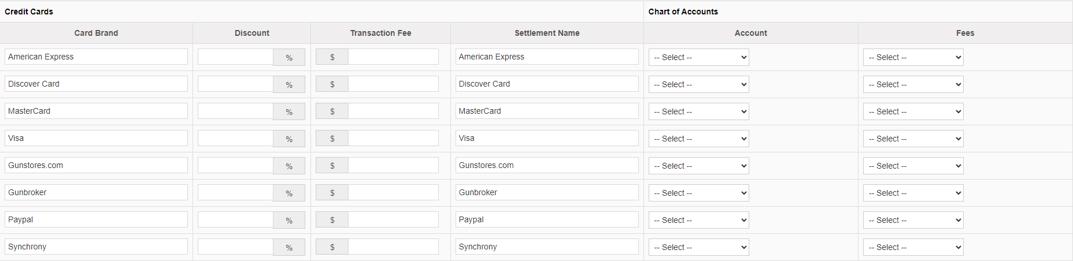This screenshot has height=261, width=1073.
Task: Click the Paypal Transaction Fee field
Action: [x=393, y=219]
